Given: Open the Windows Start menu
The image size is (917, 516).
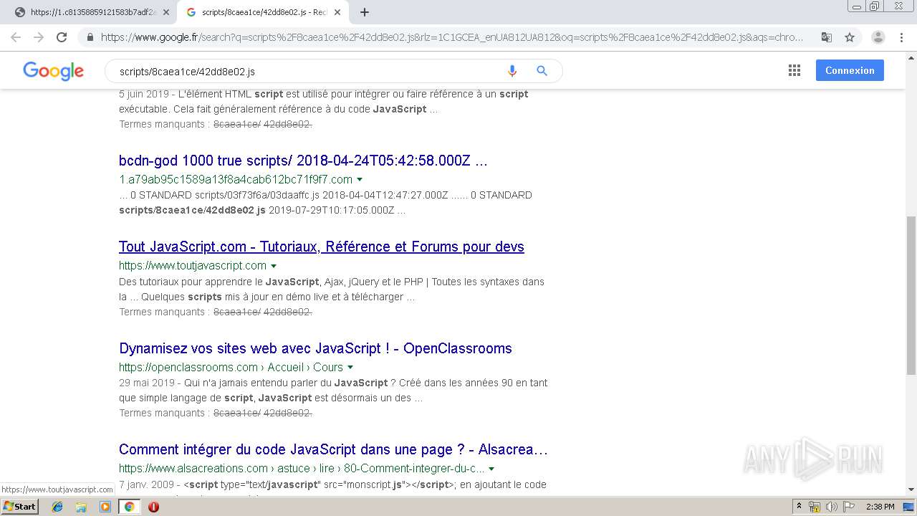Looking at the screenshot, I should click(x=19, y=506).
